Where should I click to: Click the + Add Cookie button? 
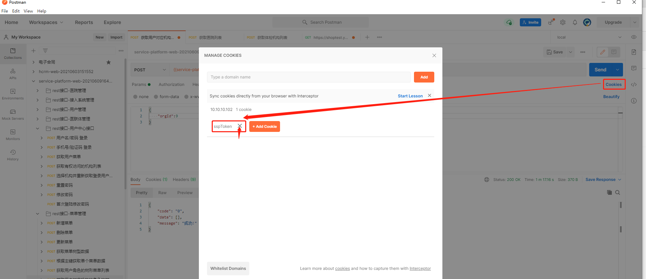pos(264,126)
